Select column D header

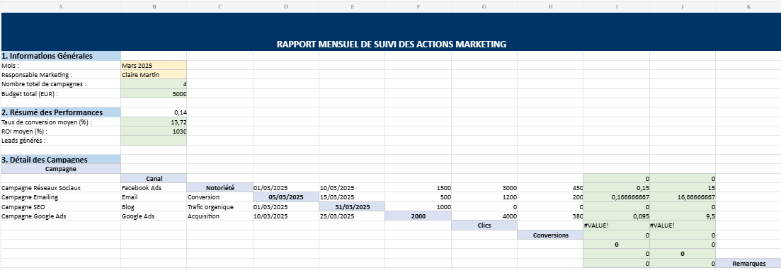(x=286, y=6)
